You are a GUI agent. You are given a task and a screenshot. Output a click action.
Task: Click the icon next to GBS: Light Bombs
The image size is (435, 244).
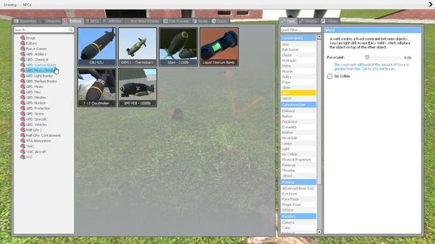coord(22,75)
